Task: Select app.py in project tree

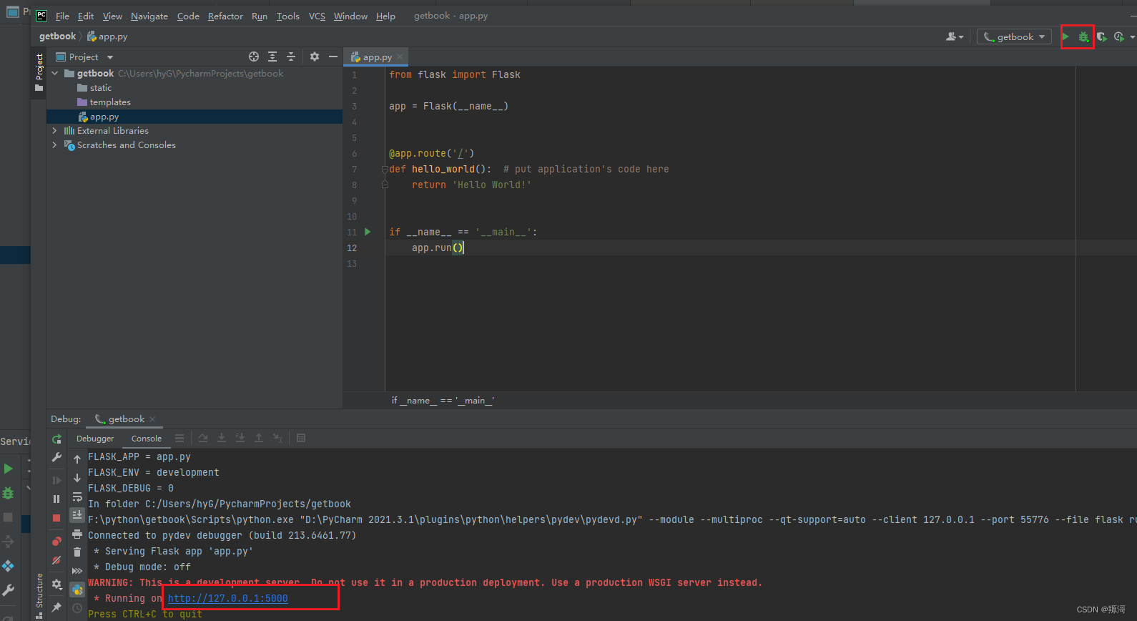Action: (x=104, y=117)
